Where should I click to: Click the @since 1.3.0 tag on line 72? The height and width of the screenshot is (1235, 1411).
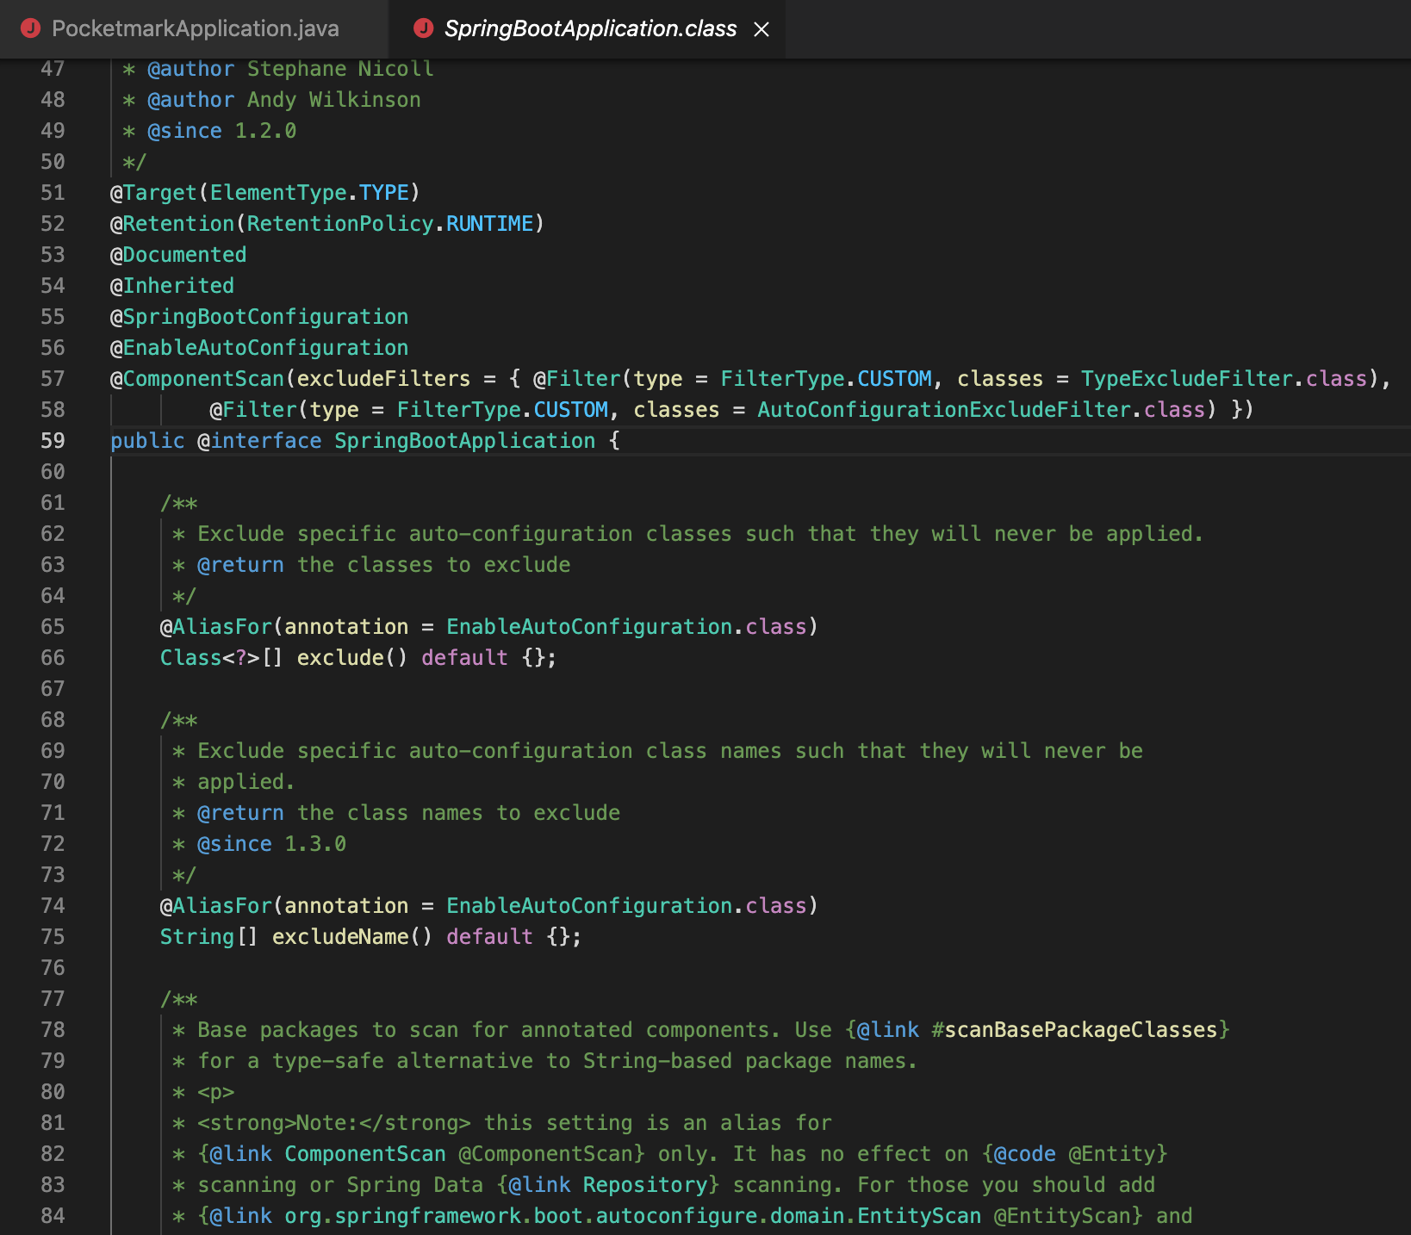272,844
